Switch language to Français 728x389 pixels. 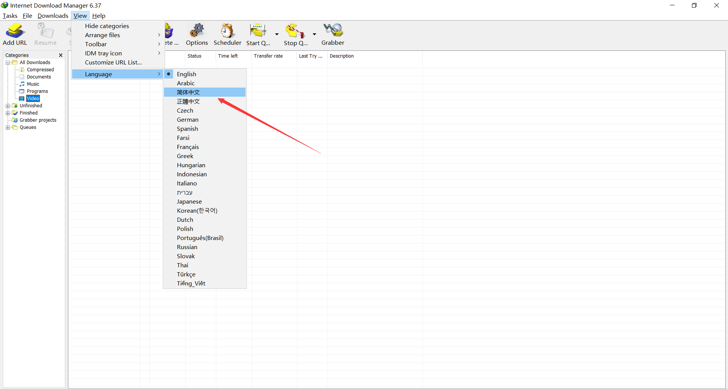205,147
